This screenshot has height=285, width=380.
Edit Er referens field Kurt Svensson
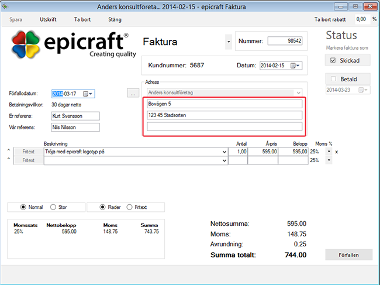tap(75, 116)
